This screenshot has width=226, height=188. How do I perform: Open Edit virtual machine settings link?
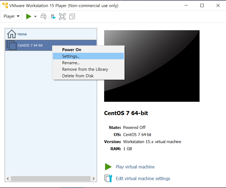(x=143, y=178)
